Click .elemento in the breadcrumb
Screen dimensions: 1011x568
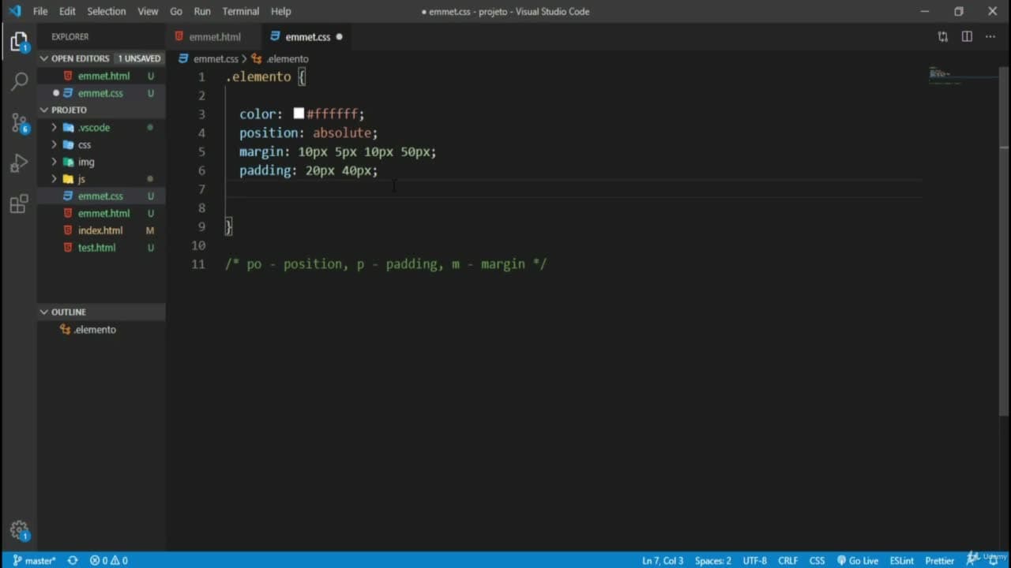point(287,58)
